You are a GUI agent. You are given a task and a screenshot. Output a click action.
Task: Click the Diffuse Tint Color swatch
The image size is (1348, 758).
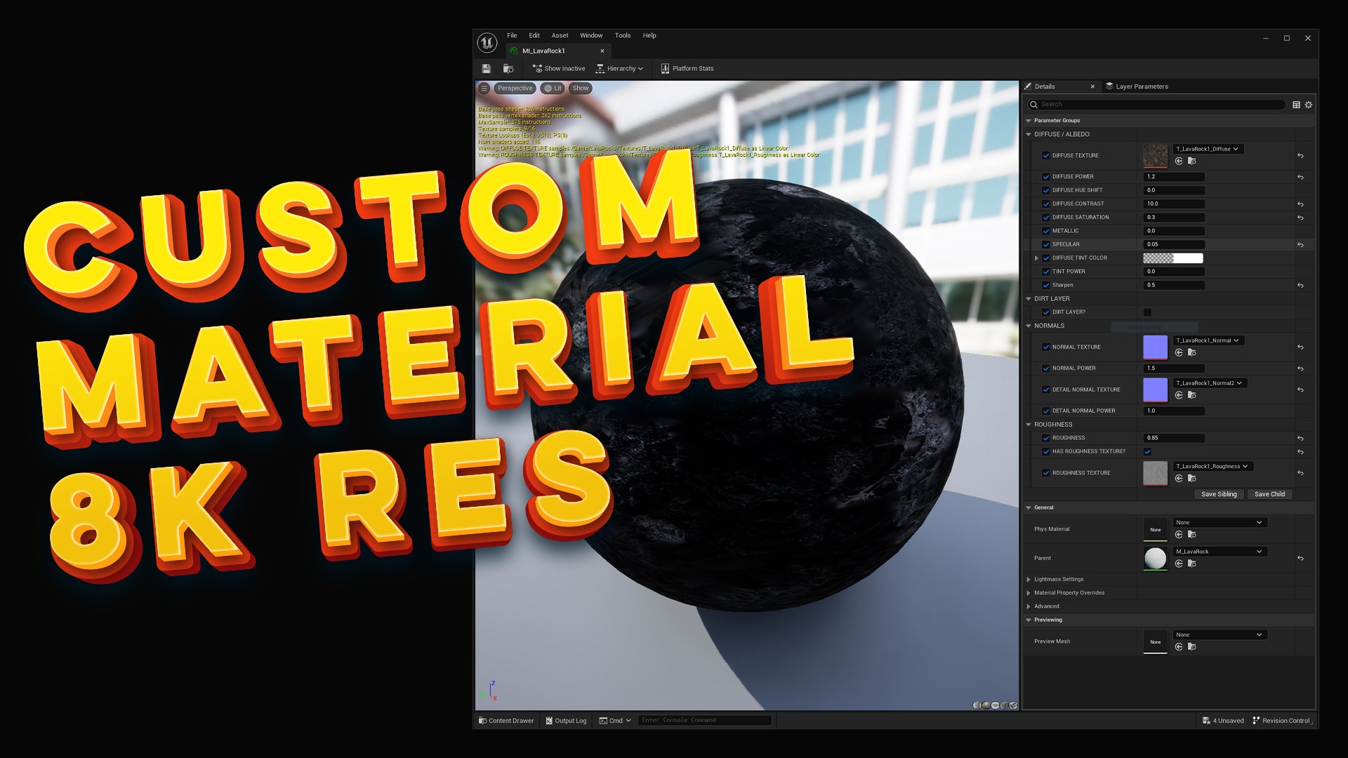click(1174, 258)
